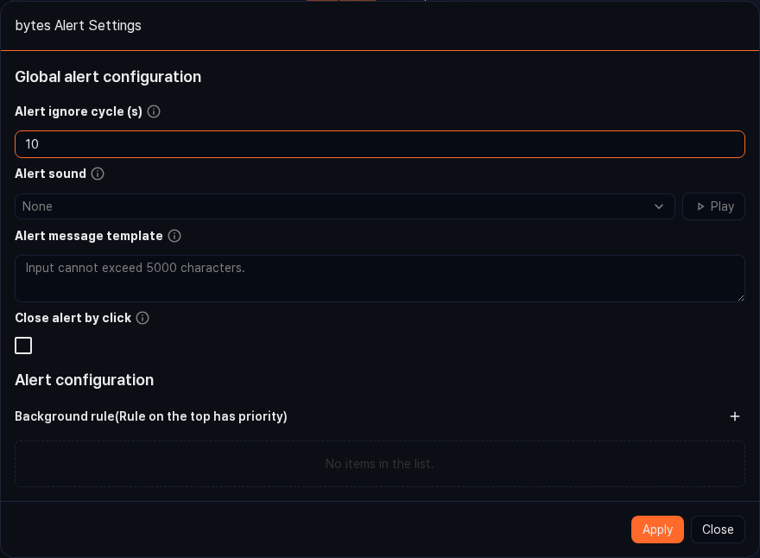Click the bytes Alert Settings title

[x=78, y=25]
